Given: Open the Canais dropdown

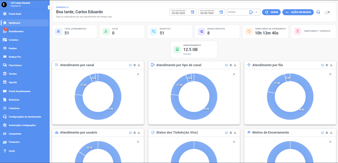Looking at the screenshot, I should point(244,12).
